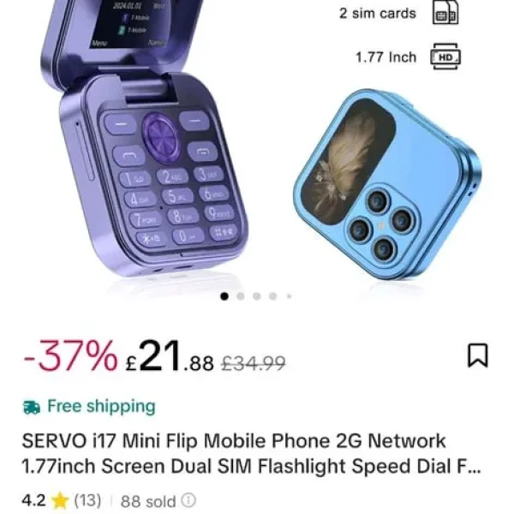Go to the second carousel image dot
This screenshot has height=514, width=514.
[x=241, y=296]
